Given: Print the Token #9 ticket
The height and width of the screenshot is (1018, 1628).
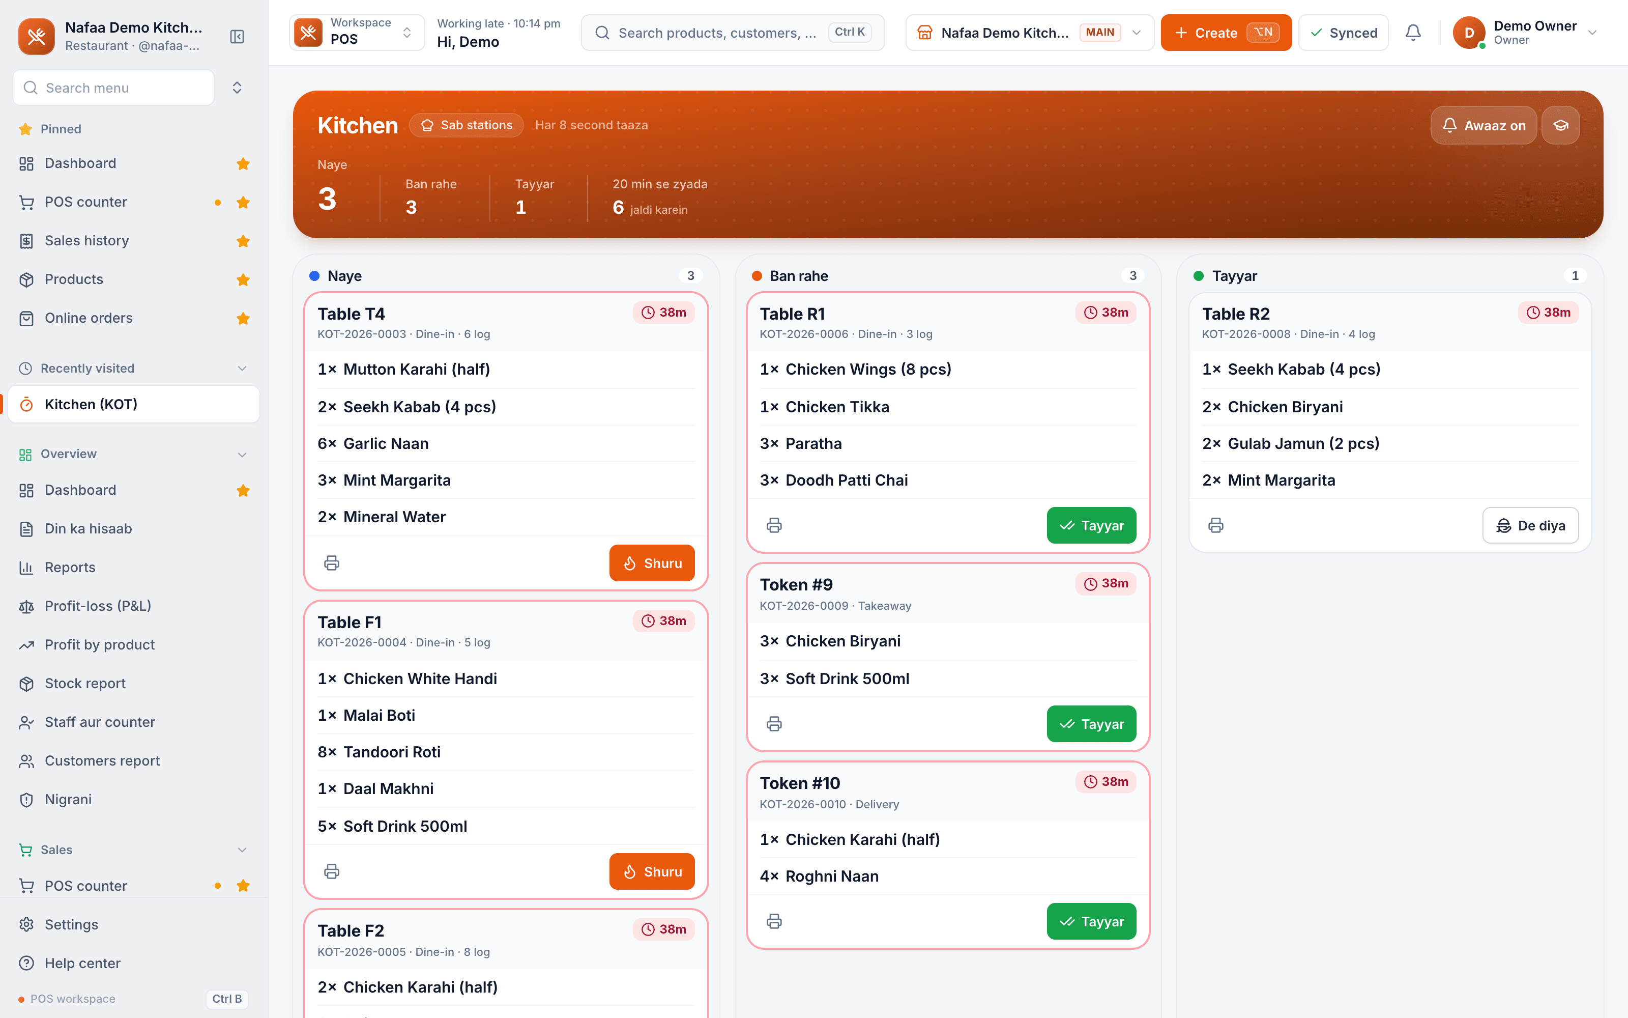Looking at the screenshot, I should point(774,724).
